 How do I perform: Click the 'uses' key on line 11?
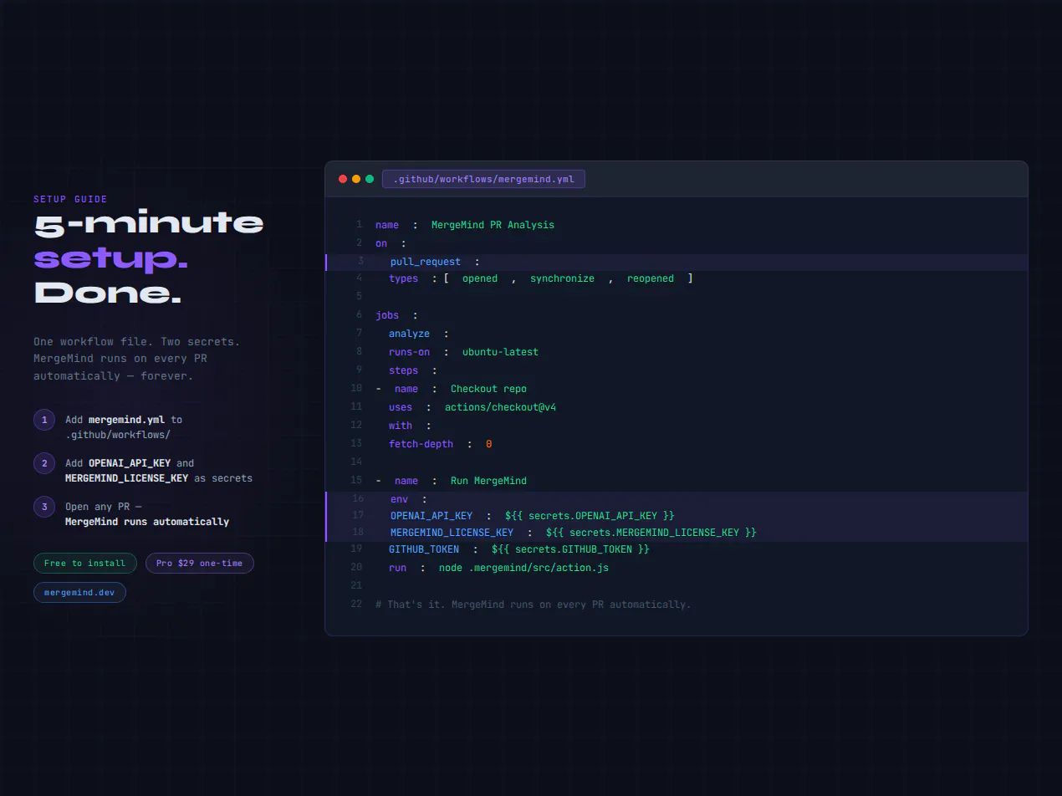tap(401, 407)
